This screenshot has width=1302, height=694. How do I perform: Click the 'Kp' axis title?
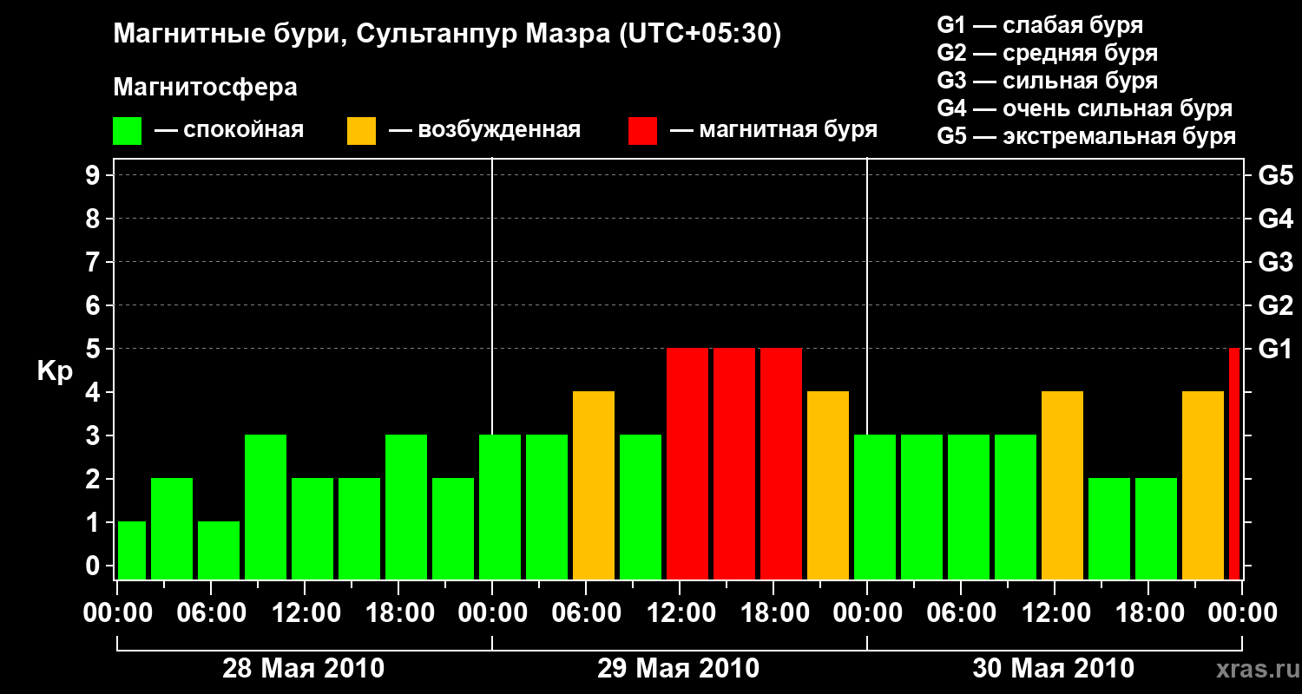tap(55, 371)
